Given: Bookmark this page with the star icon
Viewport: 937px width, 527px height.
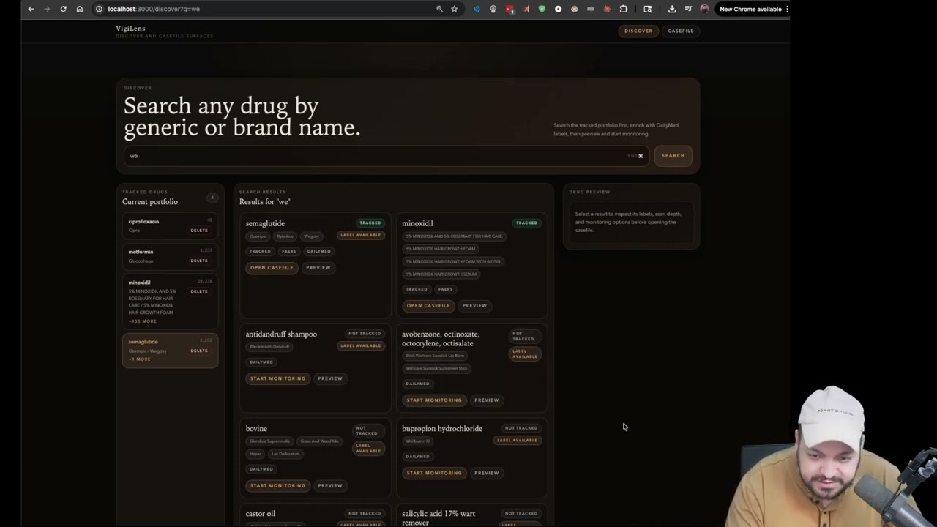Looking at the screenshot, I should pos(455,9).
